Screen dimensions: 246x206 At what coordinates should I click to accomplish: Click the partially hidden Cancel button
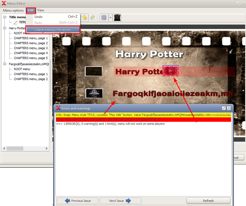239,158
